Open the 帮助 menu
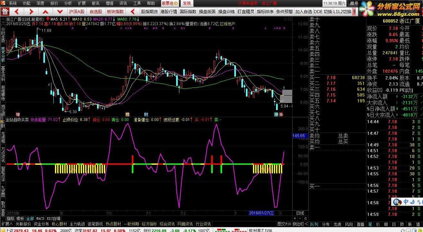 pos(151,3)
